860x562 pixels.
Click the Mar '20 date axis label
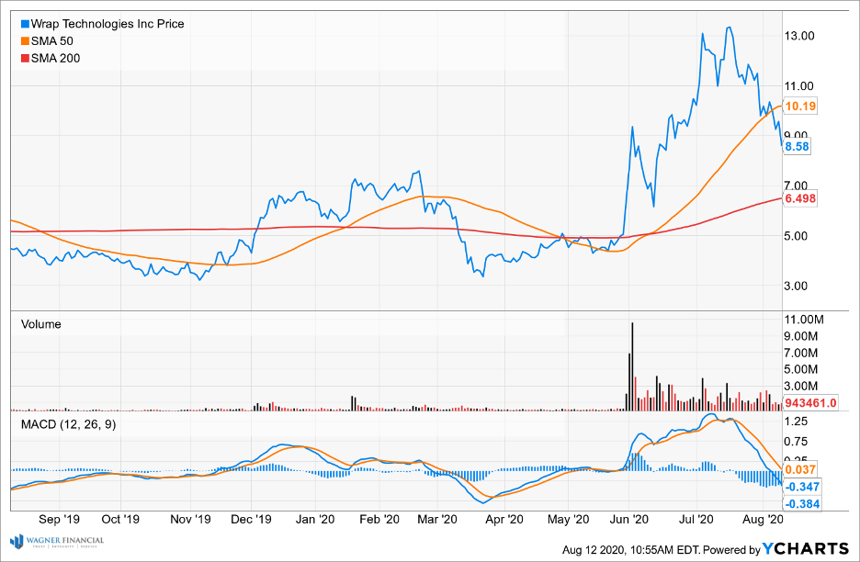(444, 519)
